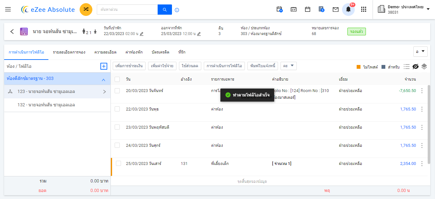This screenshot has height=199, width=435.
Task: Click the orange ไม่โพสต์ legend swatch
Action: [359, 67]
